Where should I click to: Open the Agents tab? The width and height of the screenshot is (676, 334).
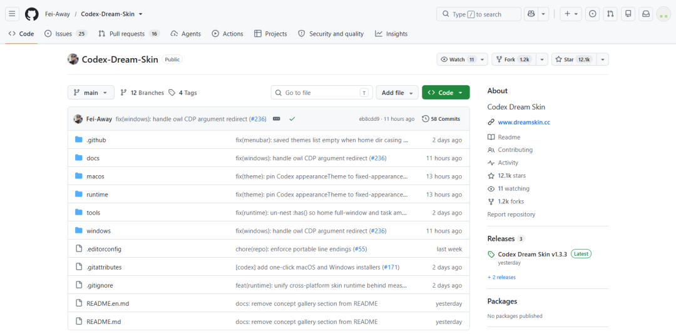pyautogui.click(x=186, y=34)
